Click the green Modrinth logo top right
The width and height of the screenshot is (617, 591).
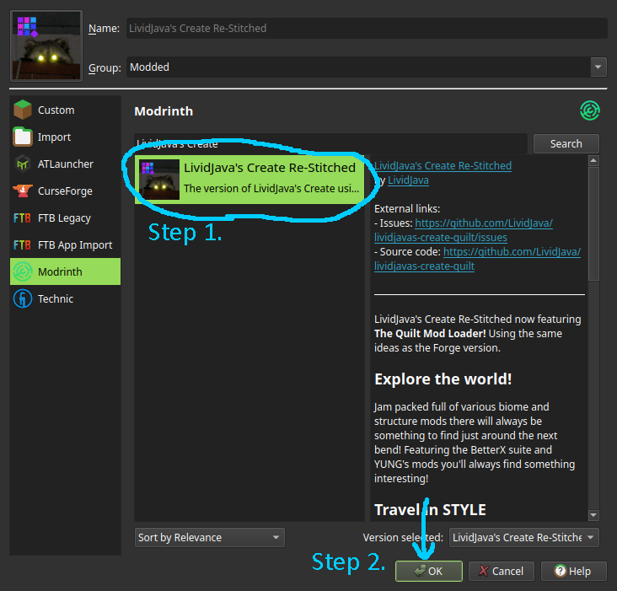pos(589,110)
